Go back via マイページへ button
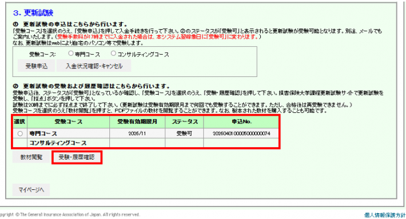 click(31, 190)
